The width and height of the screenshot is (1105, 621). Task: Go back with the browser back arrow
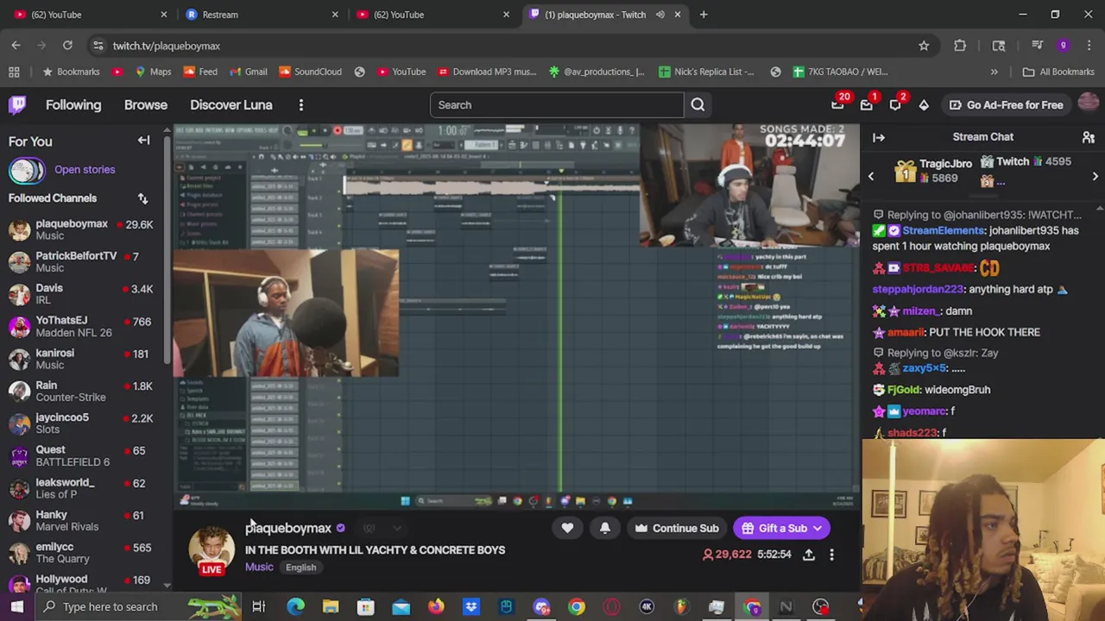16,46
